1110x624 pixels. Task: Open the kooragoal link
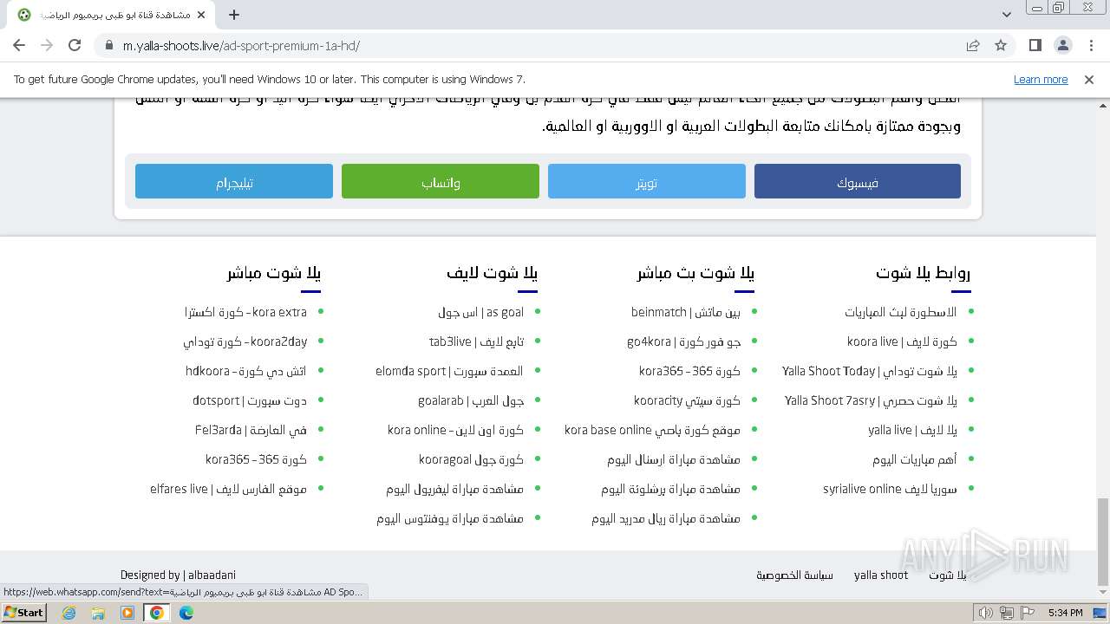[x=471, y=459]
